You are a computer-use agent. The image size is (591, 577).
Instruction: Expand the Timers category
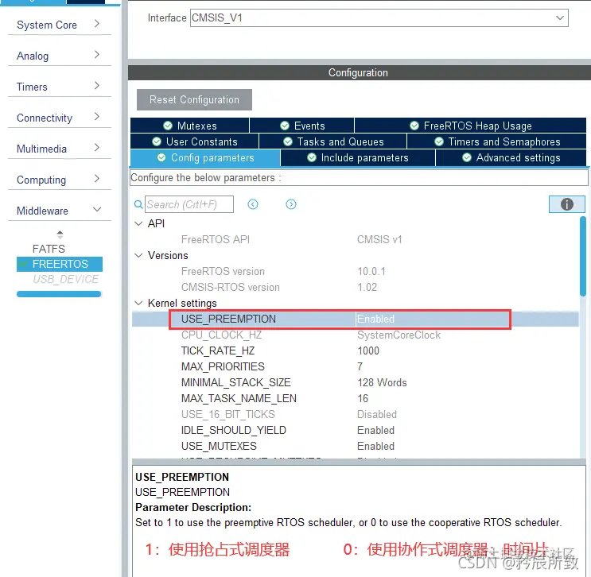tap(60, 87)
